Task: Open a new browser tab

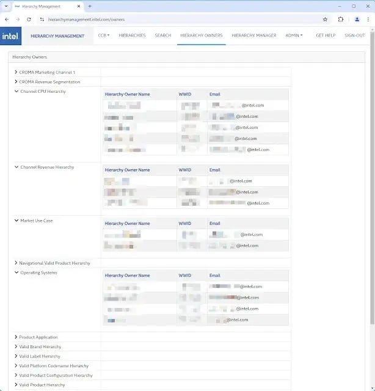Action: pos(90,6)
